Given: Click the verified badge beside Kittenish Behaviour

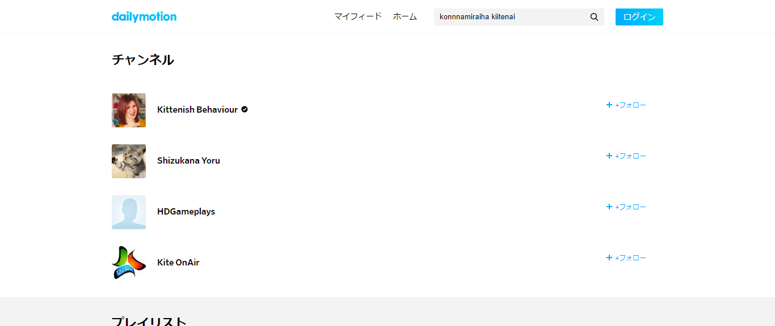Looking at the screenshot, I should (245, 109).
